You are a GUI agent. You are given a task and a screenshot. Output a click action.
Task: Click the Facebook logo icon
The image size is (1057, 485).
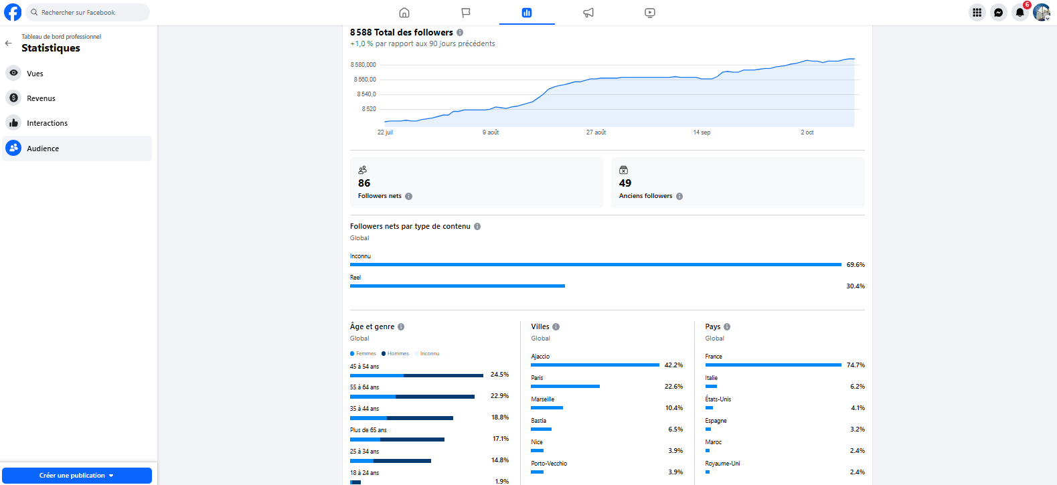pos(13,12)
